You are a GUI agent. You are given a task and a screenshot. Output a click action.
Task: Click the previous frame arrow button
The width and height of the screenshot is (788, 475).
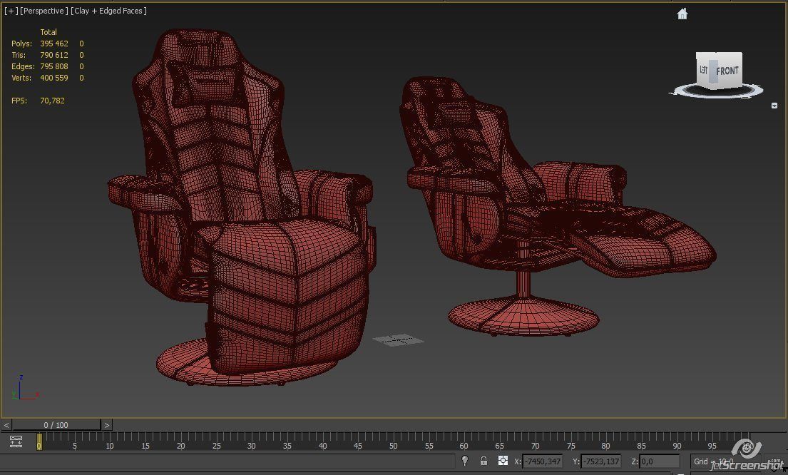click(x=7, y=424)
